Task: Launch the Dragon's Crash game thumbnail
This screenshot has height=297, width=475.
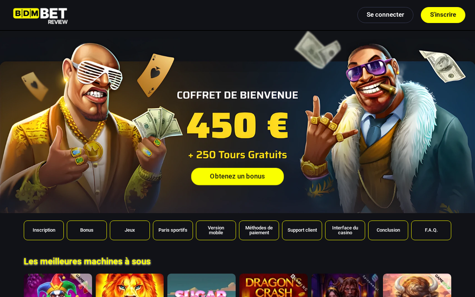Action: [273, 285]
